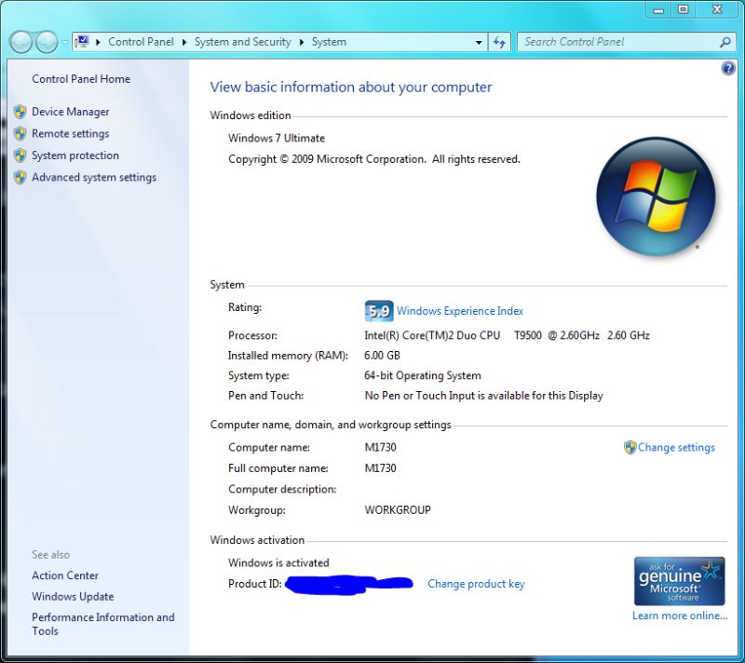Click the Help question mark icon
Screen dimensions: 745x663
[727, 68]
